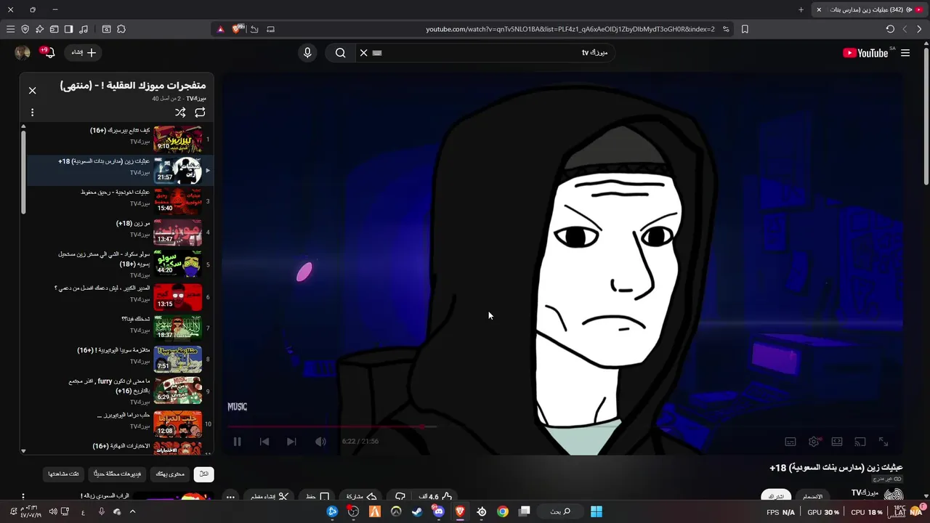The width and height of the screenshot is (930, 523).
Task: Open the player settings gear
Action: [814, 441]
